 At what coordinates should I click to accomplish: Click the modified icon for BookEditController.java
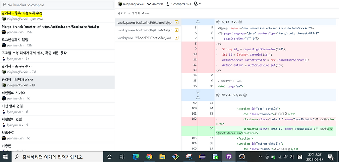tap(176, 38)
